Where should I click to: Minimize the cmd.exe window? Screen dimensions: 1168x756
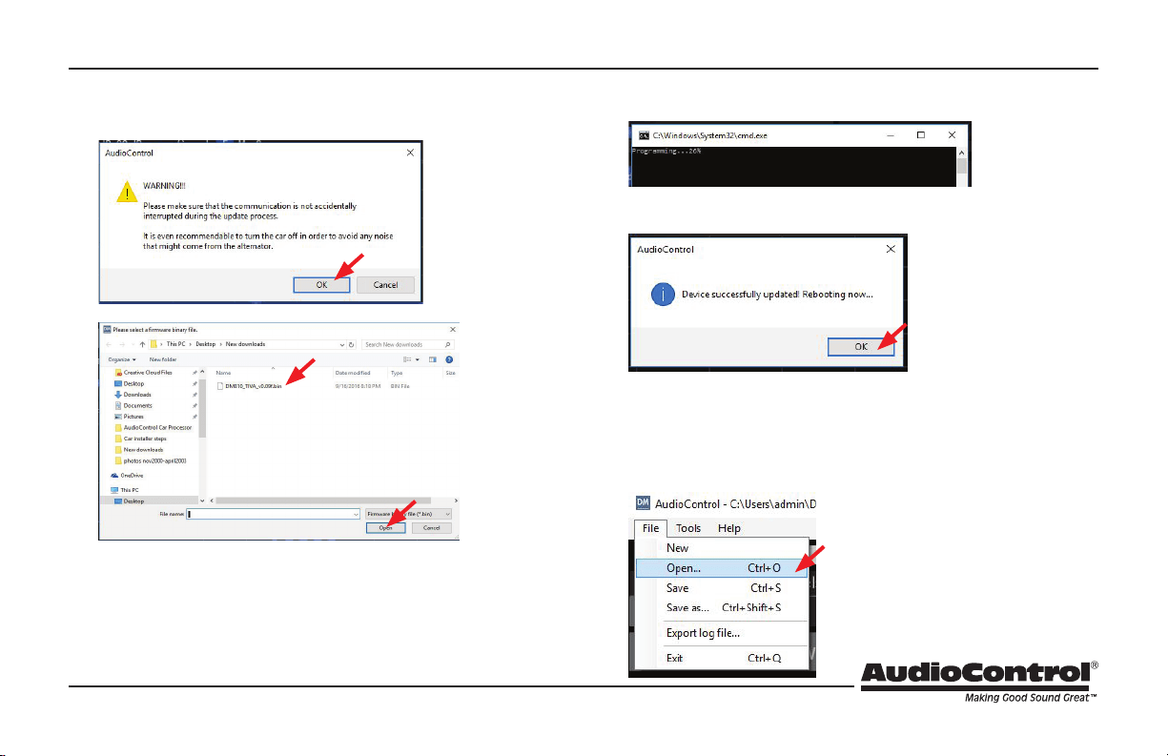pos(889,135)
